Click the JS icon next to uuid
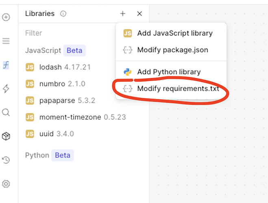 coord(30,134)
